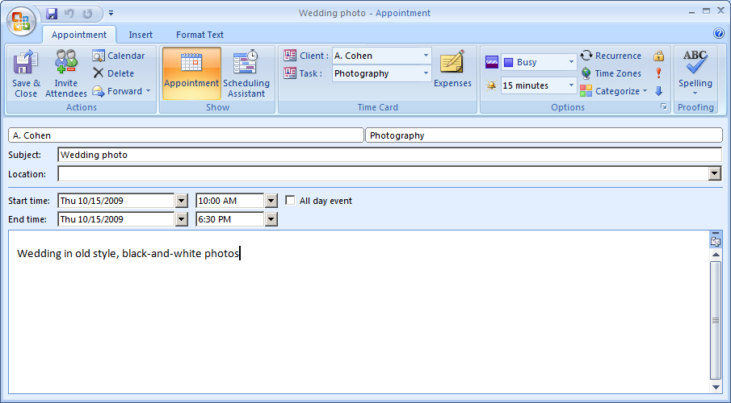Expand the start time 10:00 AM dropdown

click(x=271, y=201)
